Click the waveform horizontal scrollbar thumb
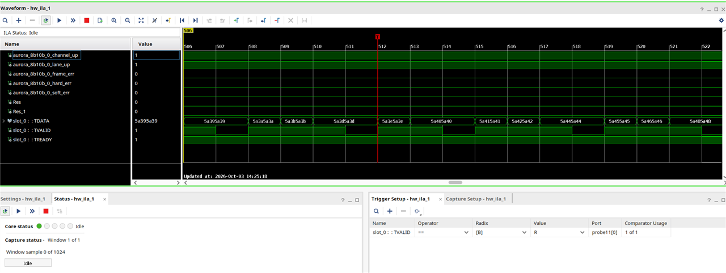Screen dimensions: 726x273 (x=455, y=183)
